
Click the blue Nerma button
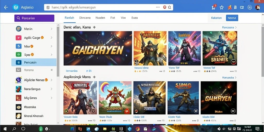pyautogui.click(x=232, y=18)
